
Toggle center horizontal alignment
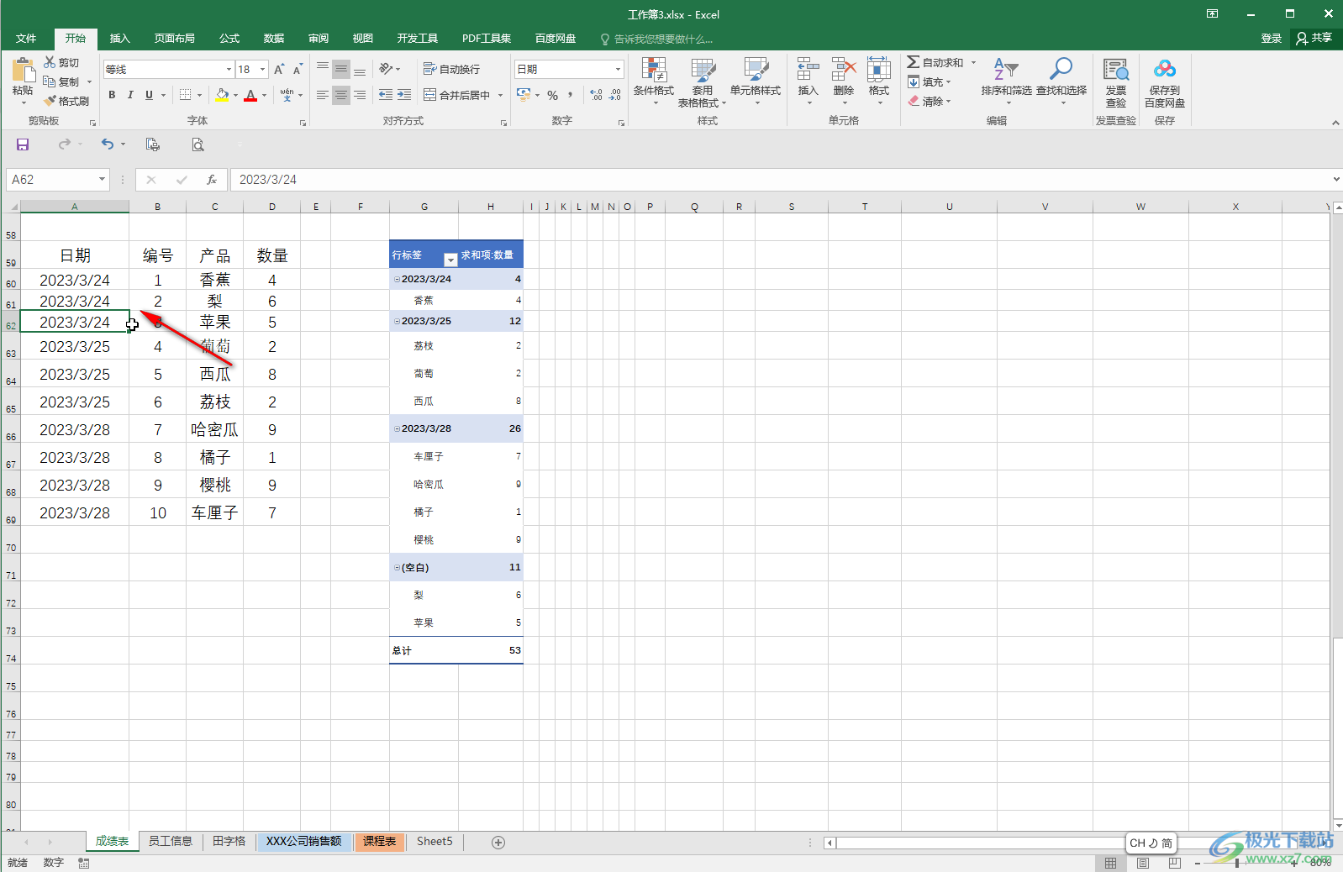coord(340,95)
